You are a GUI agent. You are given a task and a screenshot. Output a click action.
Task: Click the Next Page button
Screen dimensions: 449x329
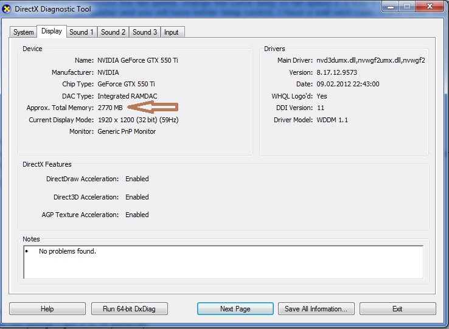[235, 309]
